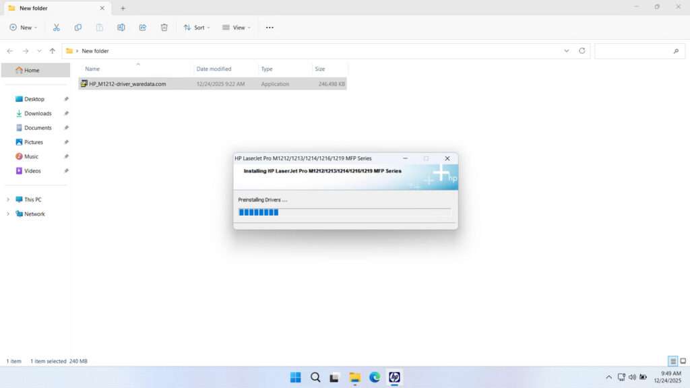Click the Delete trash icon
This screenshot has height=388, width=690.
click(x=164, y=27)
